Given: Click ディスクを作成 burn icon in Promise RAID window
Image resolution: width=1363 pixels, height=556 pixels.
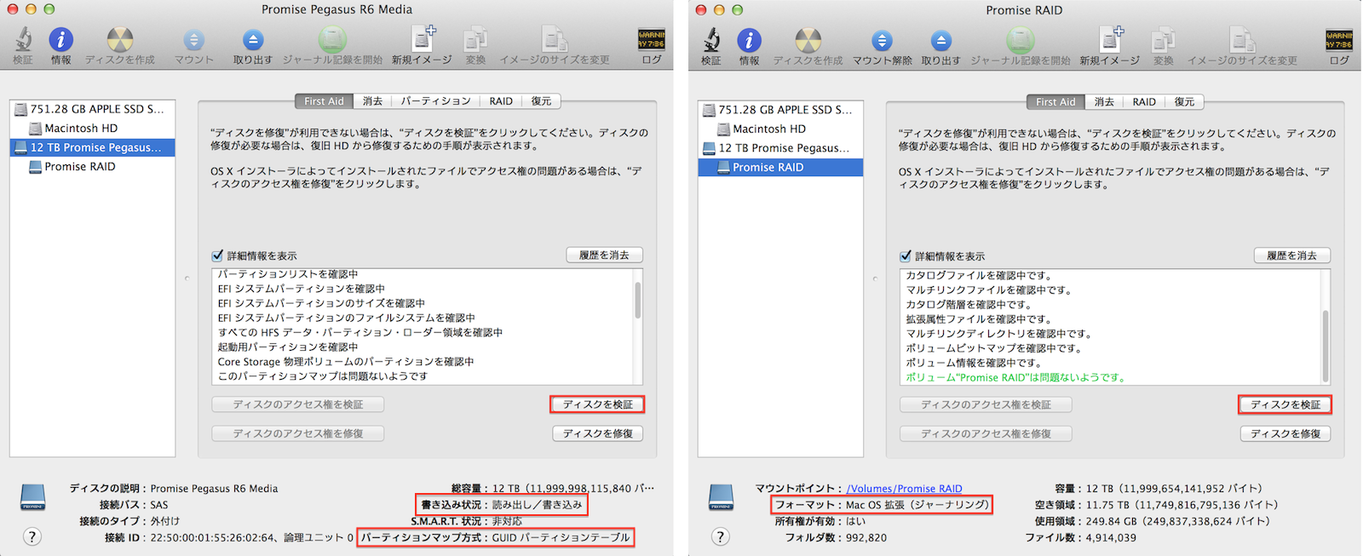Looking at the screenshot, I should point(808,40).
